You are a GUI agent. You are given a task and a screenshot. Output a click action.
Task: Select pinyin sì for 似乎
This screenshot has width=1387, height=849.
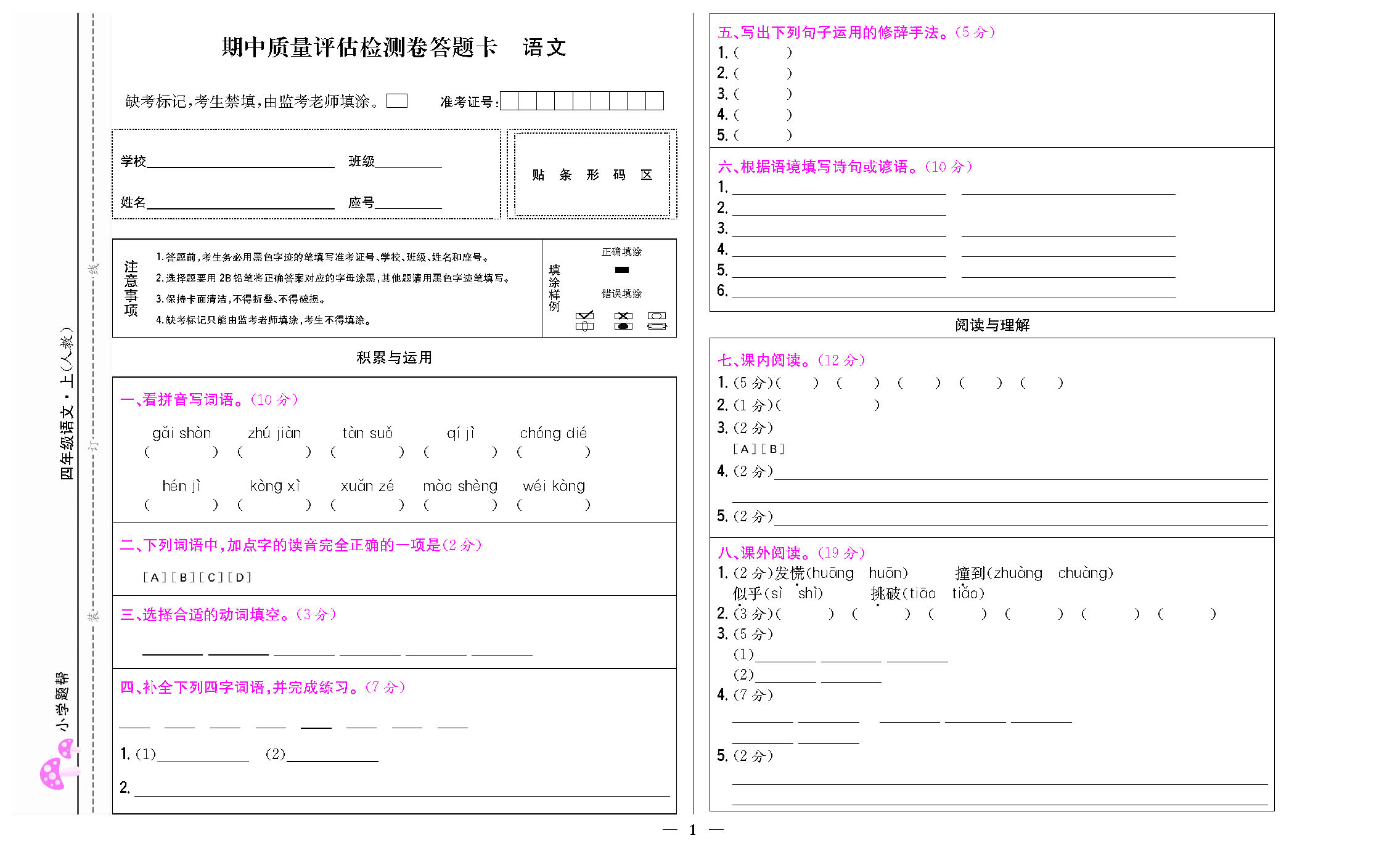coord(775,593)
